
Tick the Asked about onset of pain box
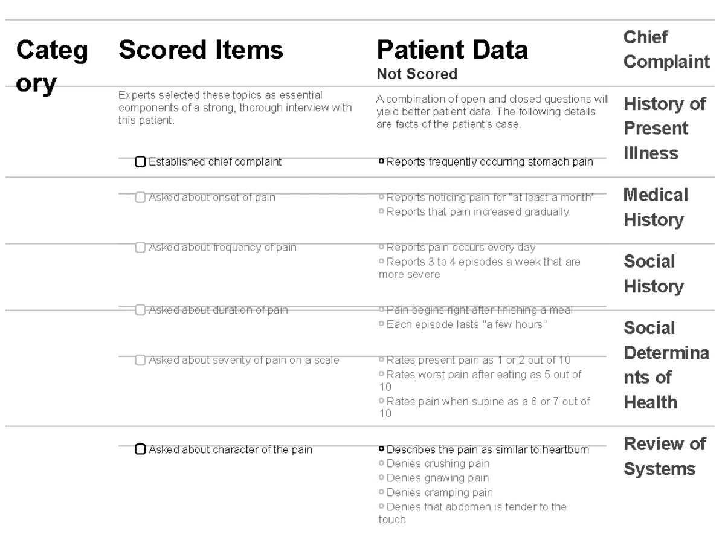point(140,198)
